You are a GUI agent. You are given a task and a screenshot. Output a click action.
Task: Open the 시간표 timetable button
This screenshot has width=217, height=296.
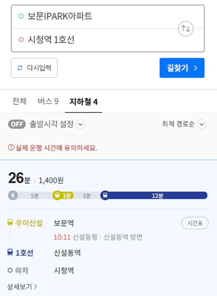click(x=195, y=223)
